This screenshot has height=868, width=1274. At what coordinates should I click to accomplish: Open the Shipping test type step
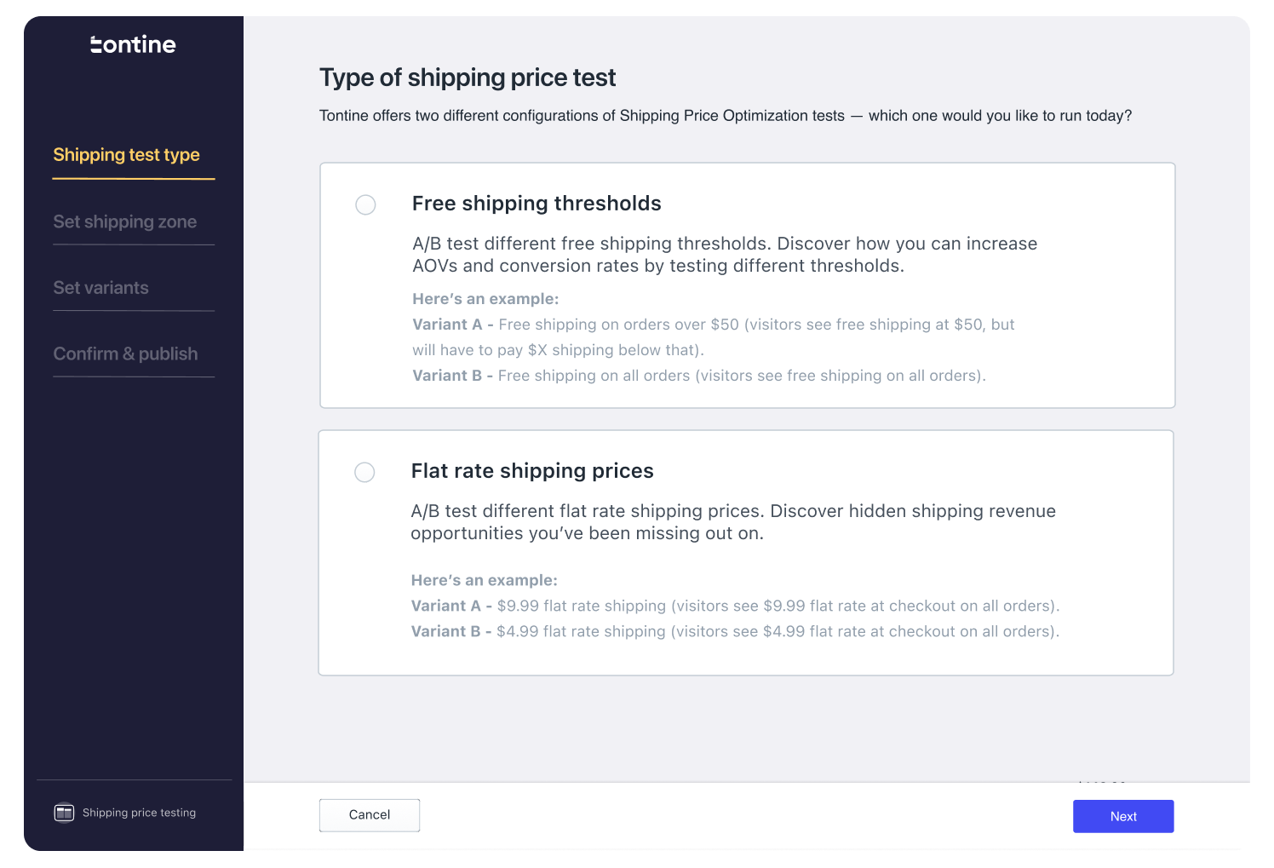[x=126, y=155]
